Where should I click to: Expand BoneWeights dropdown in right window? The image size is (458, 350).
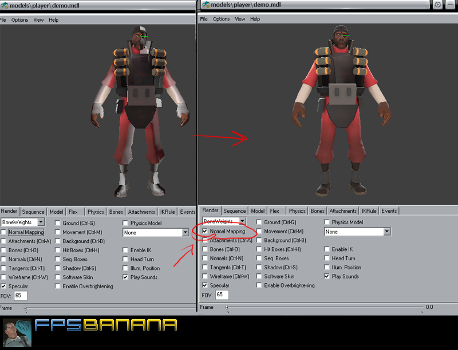point(242,221)
